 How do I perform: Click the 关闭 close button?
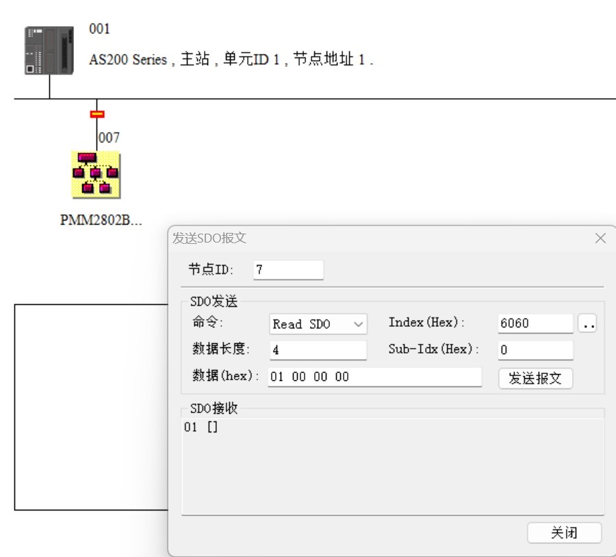(564, 533)
